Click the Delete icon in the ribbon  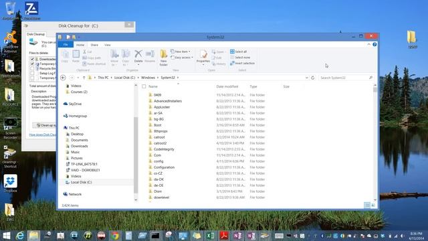138,54
